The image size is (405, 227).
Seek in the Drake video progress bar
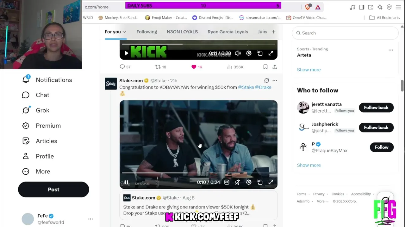198,173
